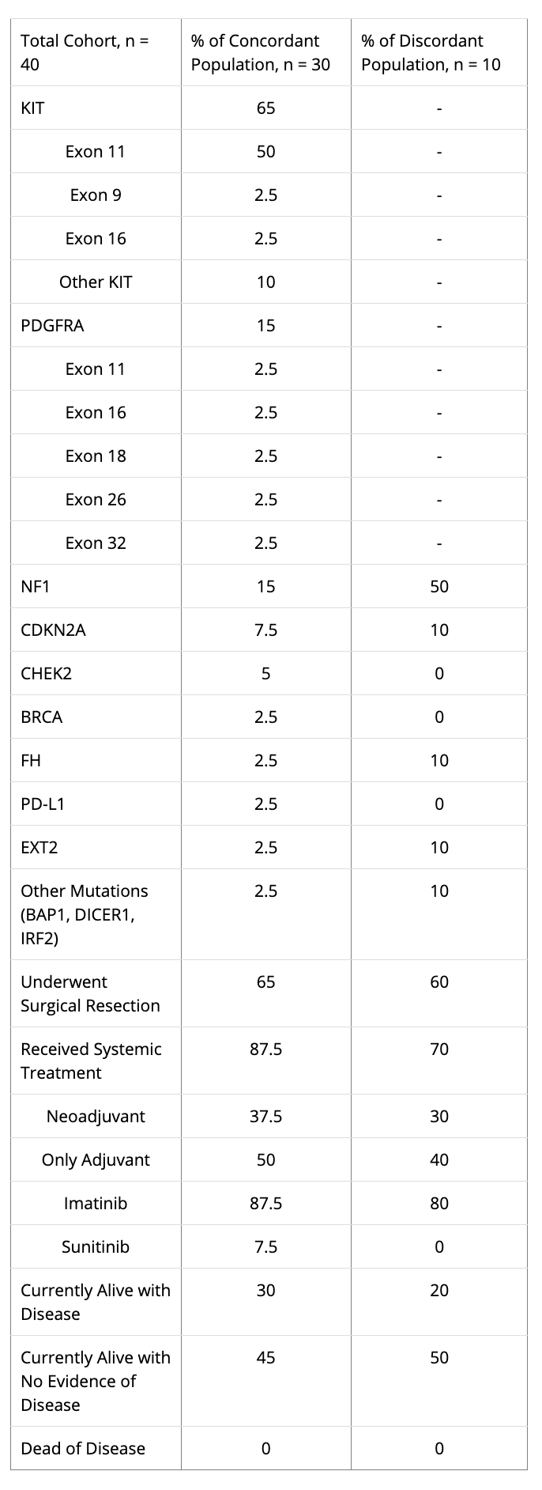
Task: Click the '% of Discordant Population' column header
Action: tap(431, 53)
